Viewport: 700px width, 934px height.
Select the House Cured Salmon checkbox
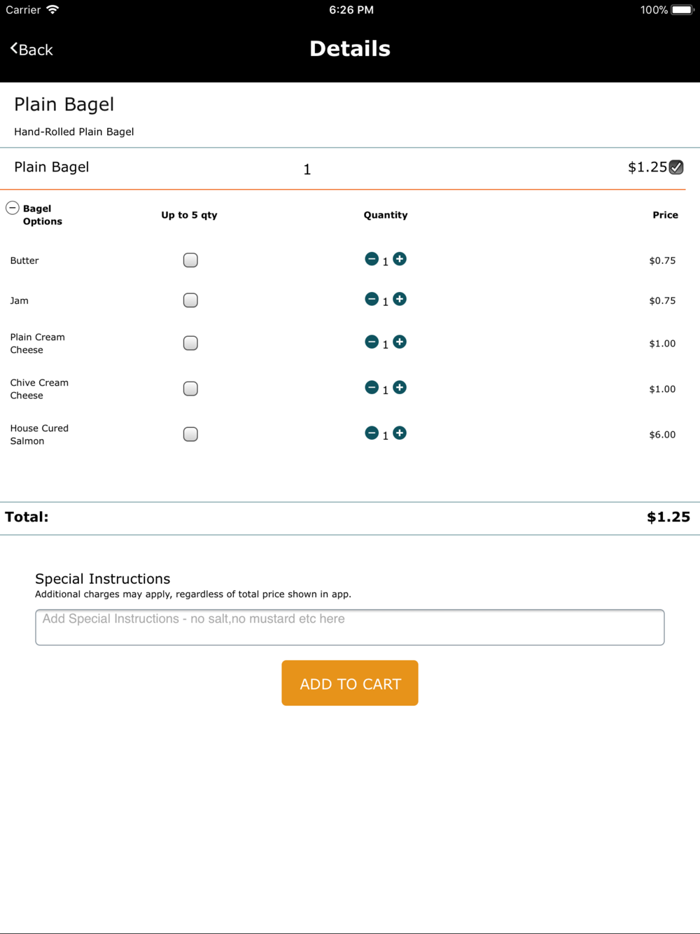point(190,434)
